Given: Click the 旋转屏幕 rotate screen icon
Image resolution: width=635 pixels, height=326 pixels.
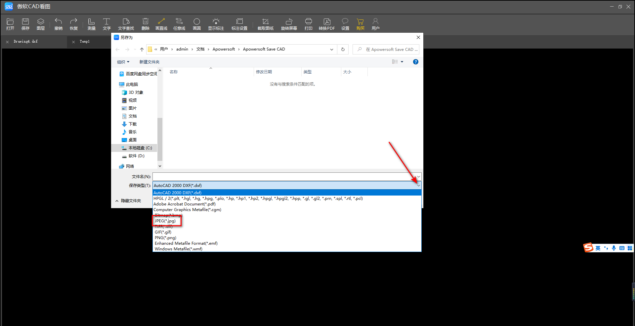Looking at the screenshot, I should pyautogui.click(x=289, y=24).
